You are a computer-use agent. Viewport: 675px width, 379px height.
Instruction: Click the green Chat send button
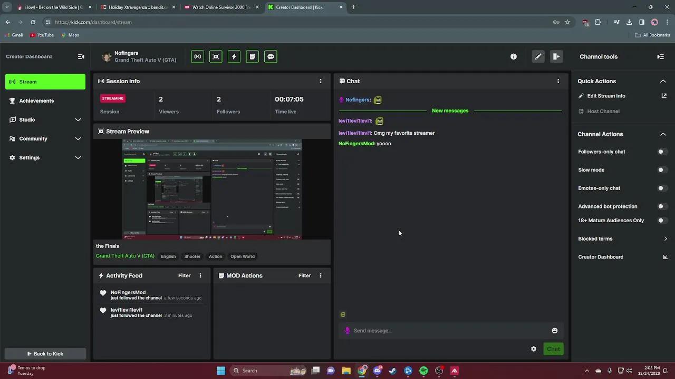553,349
